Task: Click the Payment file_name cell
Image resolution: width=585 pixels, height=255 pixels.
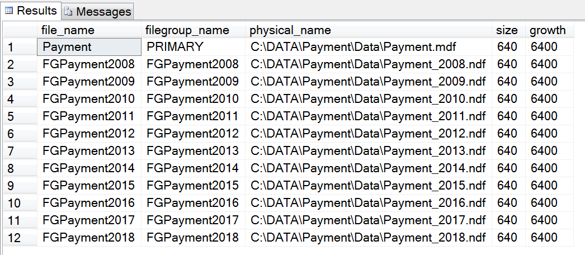Action: point(67,48)
